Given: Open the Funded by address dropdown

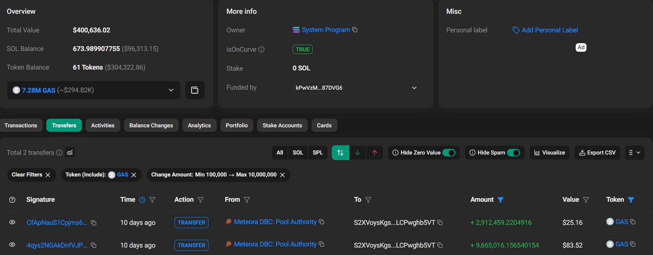Looking at the screenshot, I should (414, 88).
